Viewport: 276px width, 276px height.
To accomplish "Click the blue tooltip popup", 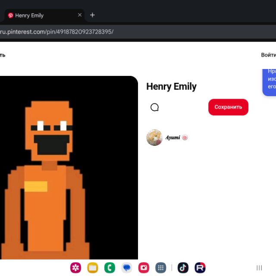I will pyautogui.click(x=269, y=82).
